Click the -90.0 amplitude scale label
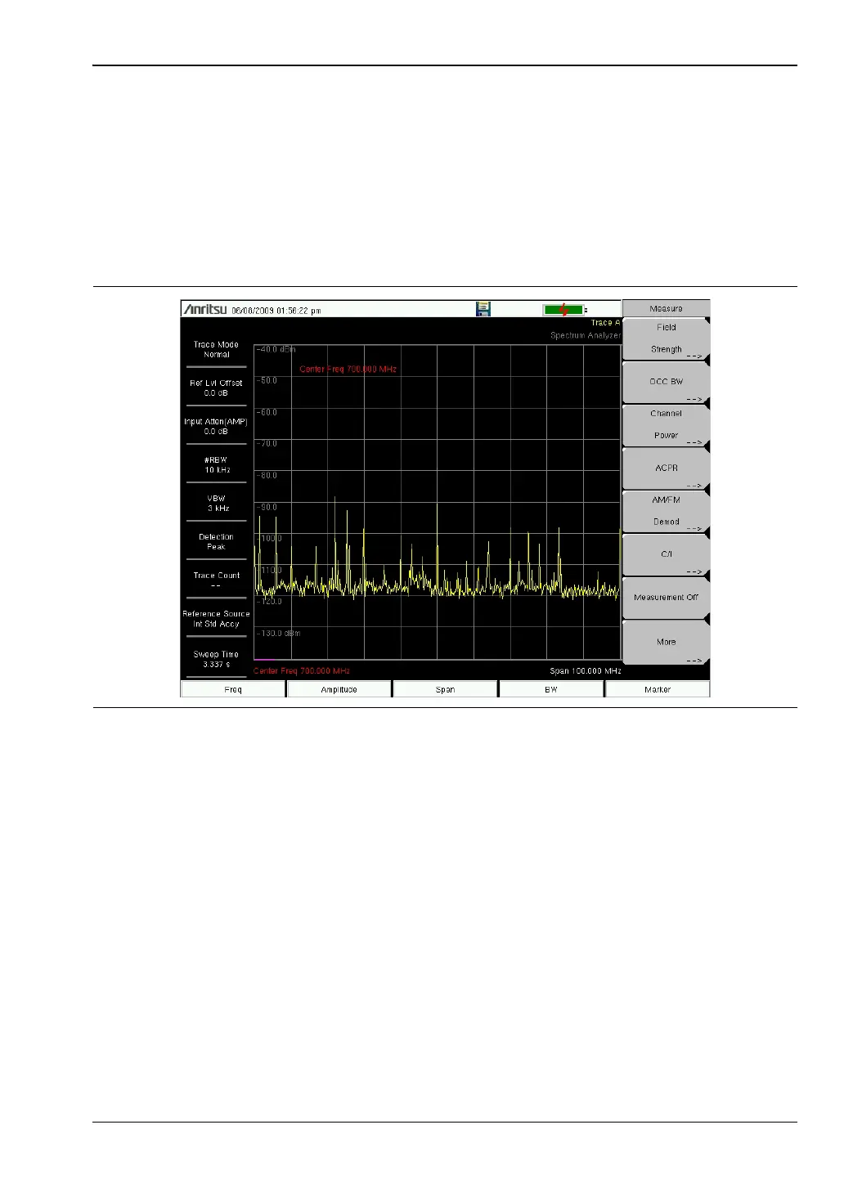 point(267,508)
